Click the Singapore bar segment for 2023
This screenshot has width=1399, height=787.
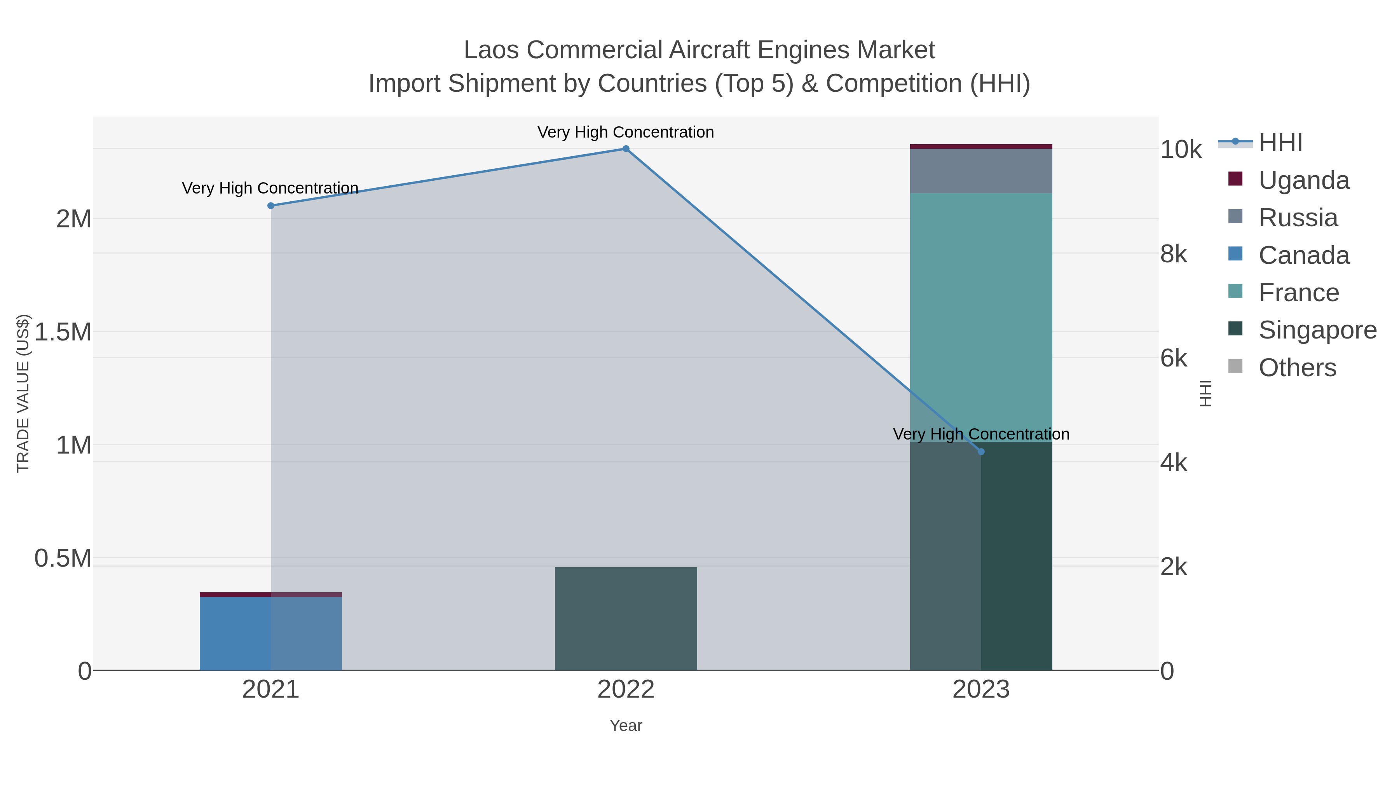[x=981, y=557]
